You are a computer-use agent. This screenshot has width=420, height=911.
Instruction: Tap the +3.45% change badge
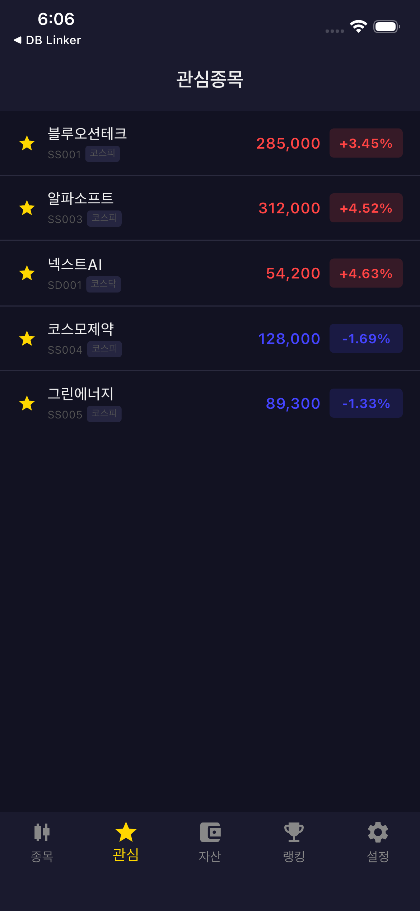[x=366, y=143]
